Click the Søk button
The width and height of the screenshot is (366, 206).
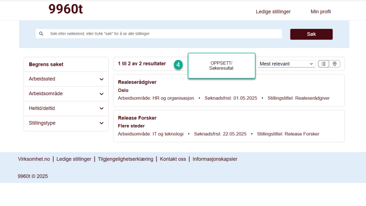tap(312, 34)
